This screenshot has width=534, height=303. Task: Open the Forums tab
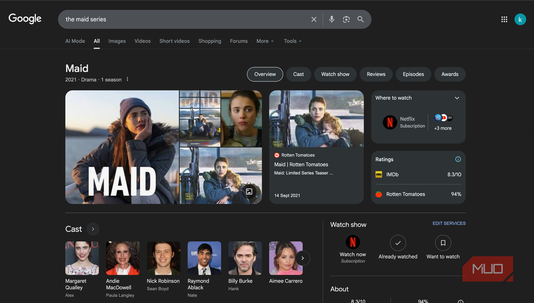[239, 41]
